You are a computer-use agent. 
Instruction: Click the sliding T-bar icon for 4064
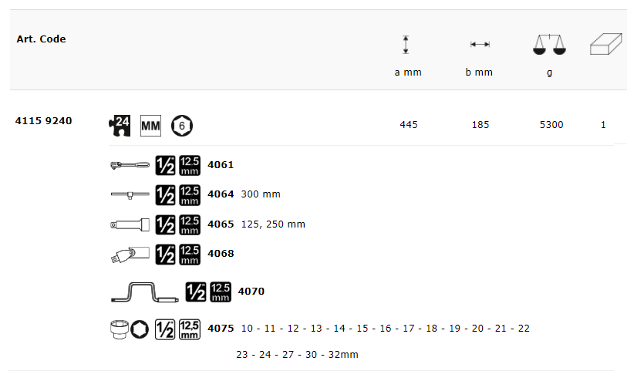(129, 194)
